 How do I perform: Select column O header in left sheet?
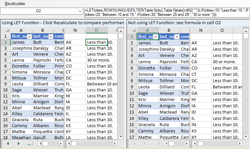[x=96, y=30]
